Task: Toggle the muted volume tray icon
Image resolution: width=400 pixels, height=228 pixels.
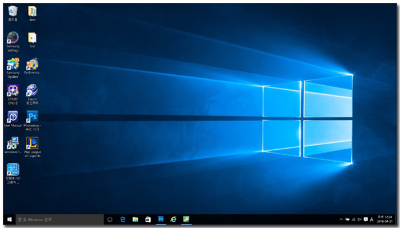Action: [359, 219]
